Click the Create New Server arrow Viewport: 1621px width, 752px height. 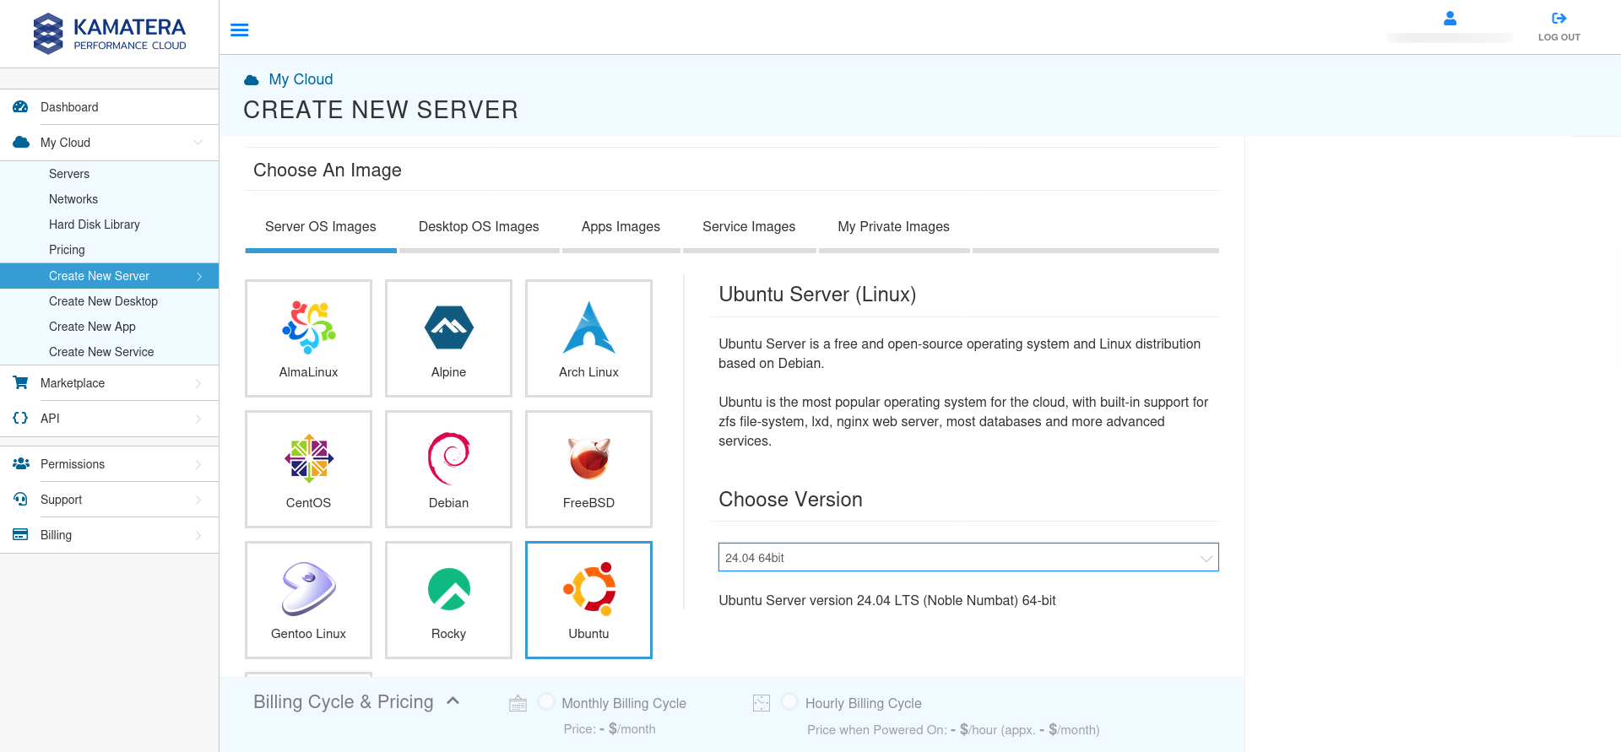click(199, 276)
